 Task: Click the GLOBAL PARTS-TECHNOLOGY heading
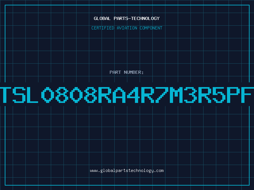click(x=127, y=18)
